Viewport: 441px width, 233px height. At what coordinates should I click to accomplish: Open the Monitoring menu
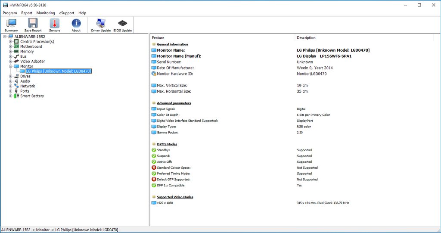tap(46, 13)
